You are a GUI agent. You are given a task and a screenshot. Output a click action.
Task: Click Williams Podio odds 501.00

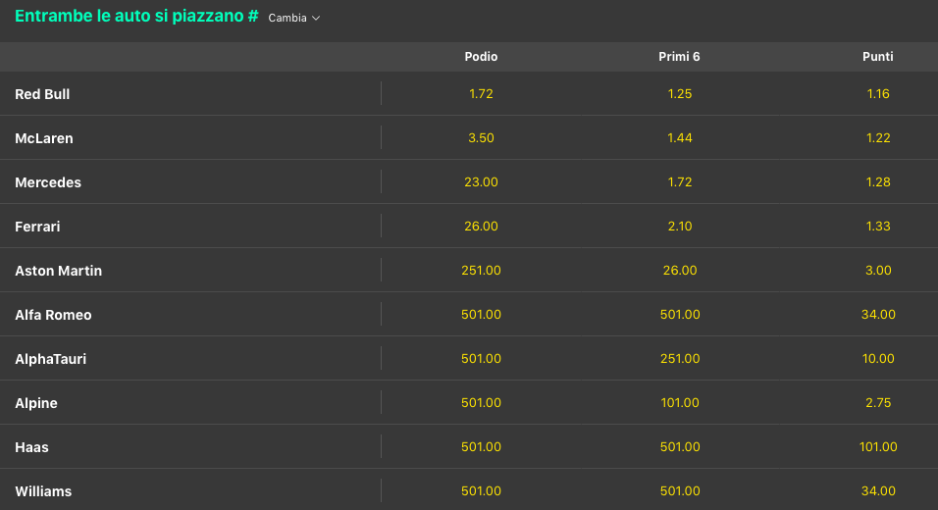[481, 491]
